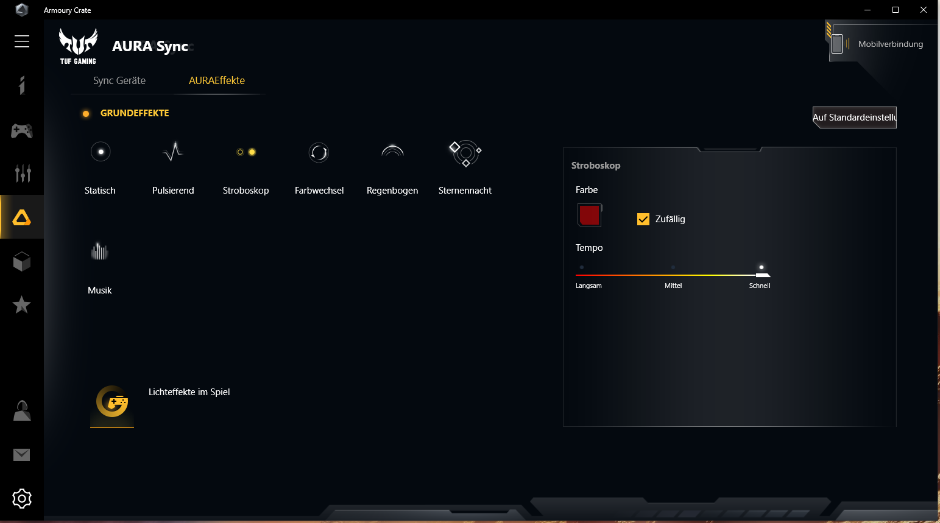The image size is (940, 523).
Task: Click the AURA Sync page title
Action: (150, 46)
